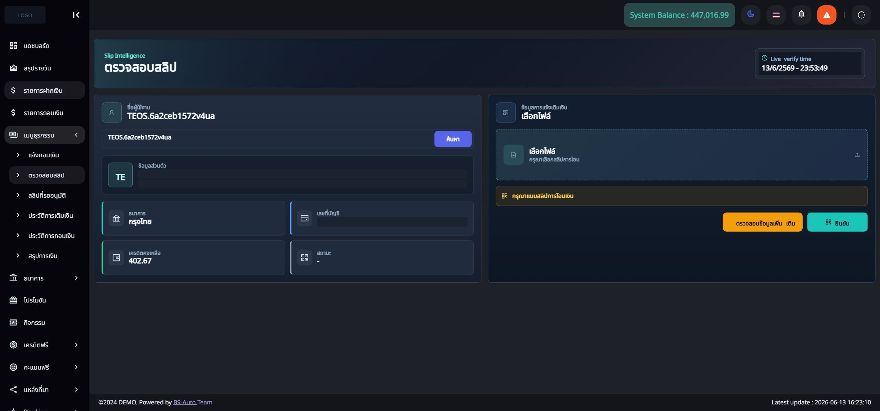Click dollar icon beside รายการถอนเงิน
Screen dimensions: 880x411
[14, 113]
